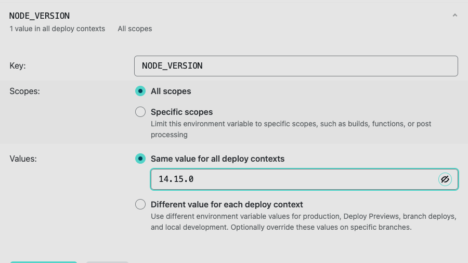
Task: Click the "Specific scopes" option label text
Action: 181,112
